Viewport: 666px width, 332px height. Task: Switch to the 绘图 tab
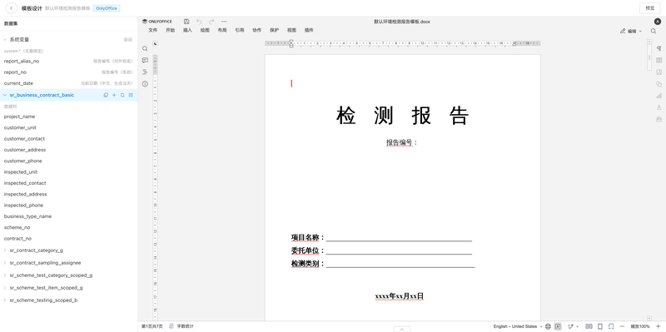coord(205,30)
